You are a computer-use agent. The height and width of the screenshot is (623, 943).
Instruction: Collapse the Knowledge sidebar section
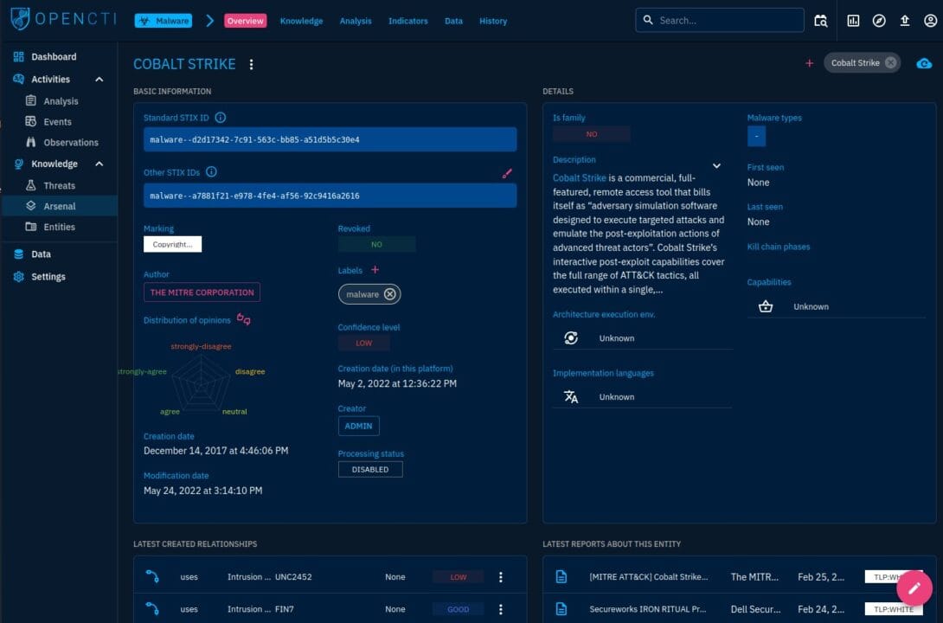tap(99, 164)
